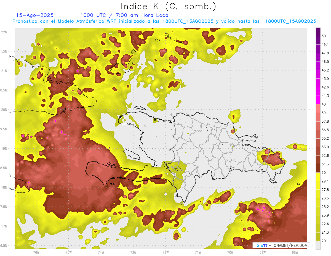Click the "70W" longitude axis label
This screenshot has height=256, width=331.
[x=230, y=252]
